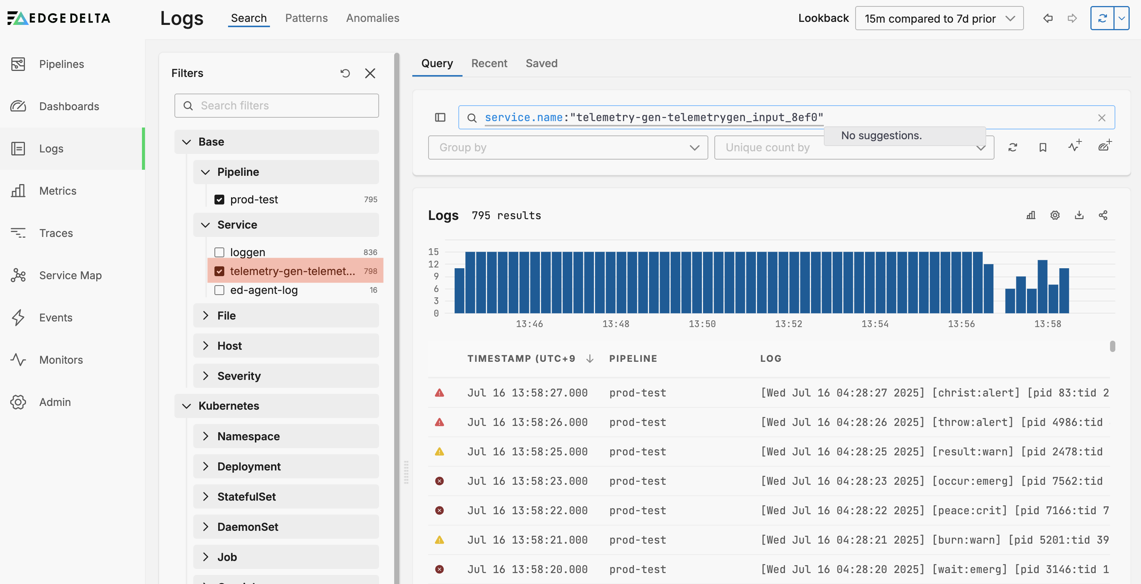Expand the Namespace filter section

click(x=286, y=436)
